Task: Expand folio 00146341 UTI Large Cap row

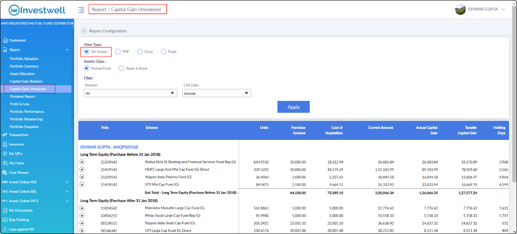Action: (82, 231)
